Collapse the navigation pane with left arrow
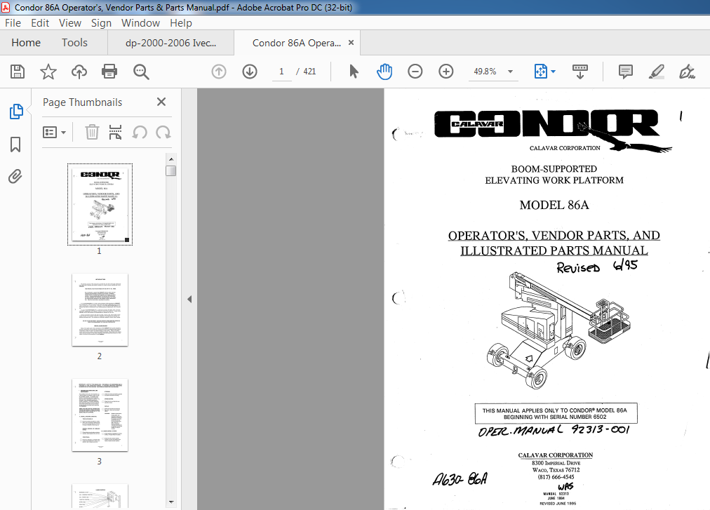Image resolution: width=710 pixels, height=510 pixels. pyautogui.click(x=189, y=299)
